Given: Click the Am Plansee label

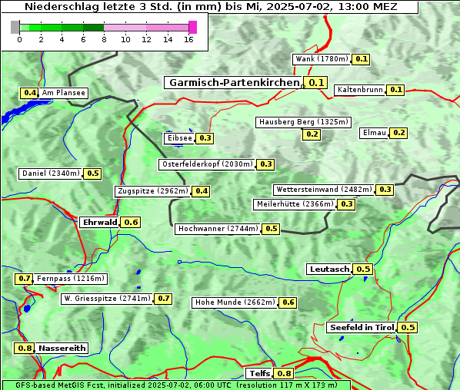Looking at the screenshot, I should 63,93.
